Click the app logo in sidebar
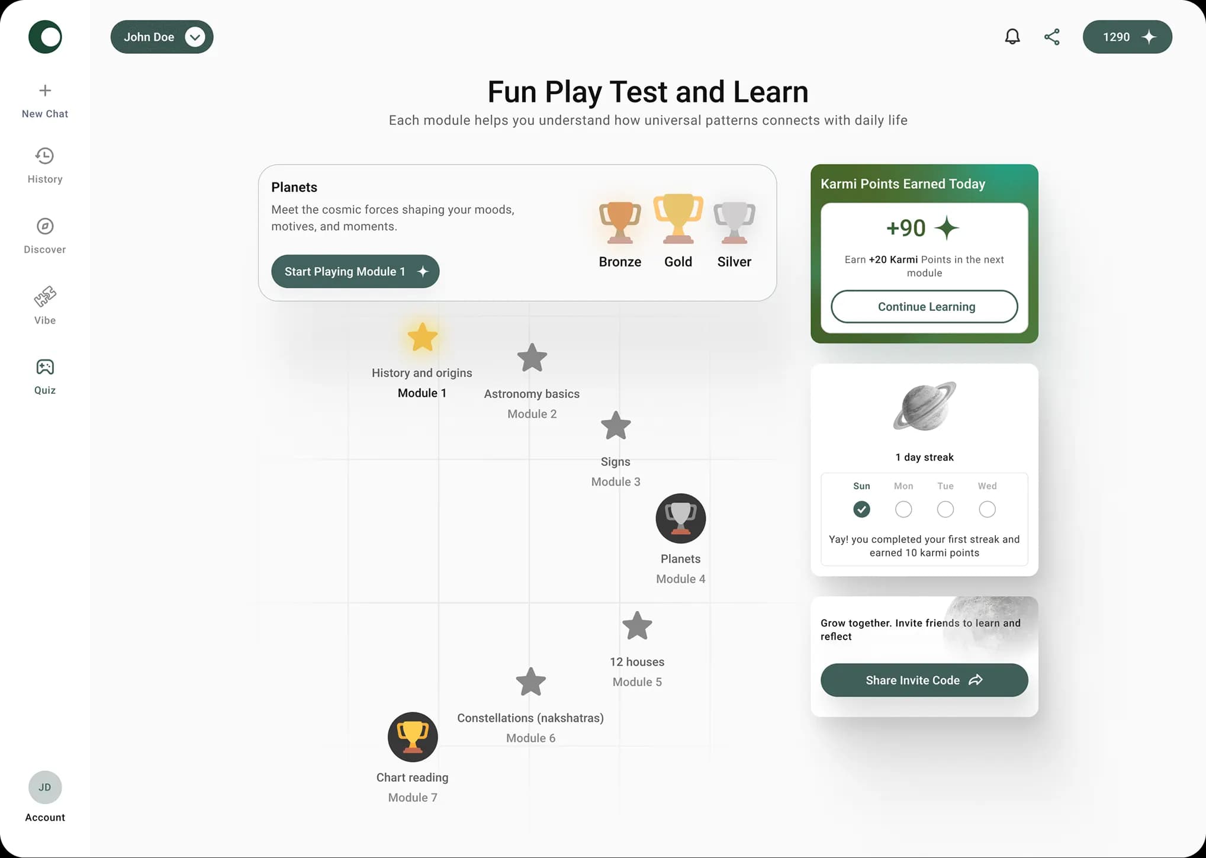Viewport: 1206px width, 858px height. pos(45,37)
